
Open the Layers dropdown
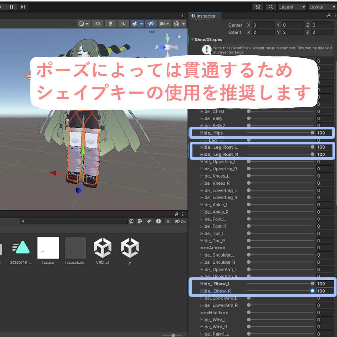point(292,7)
